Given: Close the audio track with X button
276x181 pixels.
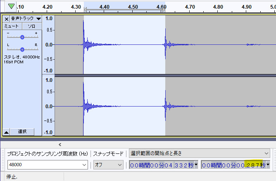Looking at the screenshot, I should click(x=7, y=19).
